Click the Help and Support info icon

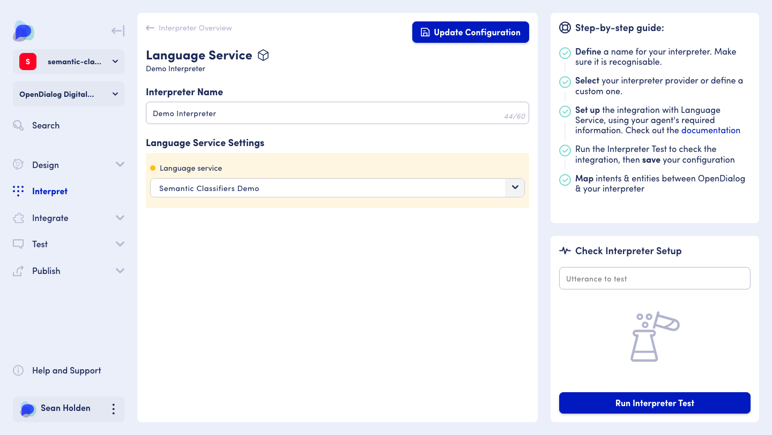coord(18,370)
